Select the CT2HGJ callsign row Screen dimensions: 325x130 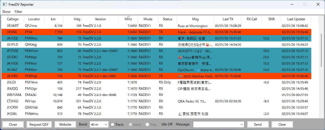coord(156,101)
